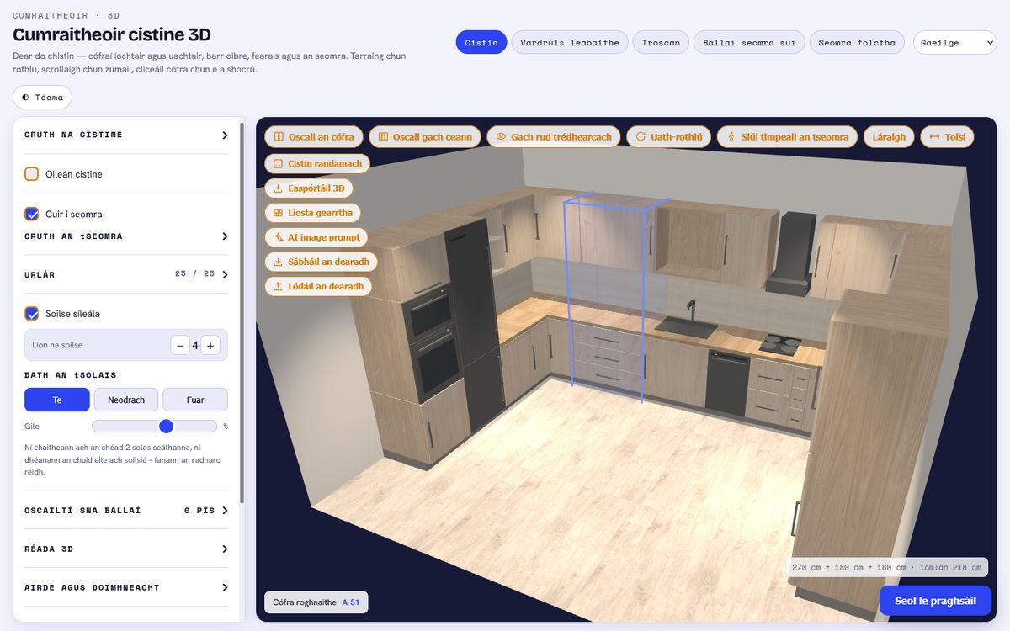Enable the Oileán cistine checkbox
This screenshot has height=631, width=1010.
(32, 174)
